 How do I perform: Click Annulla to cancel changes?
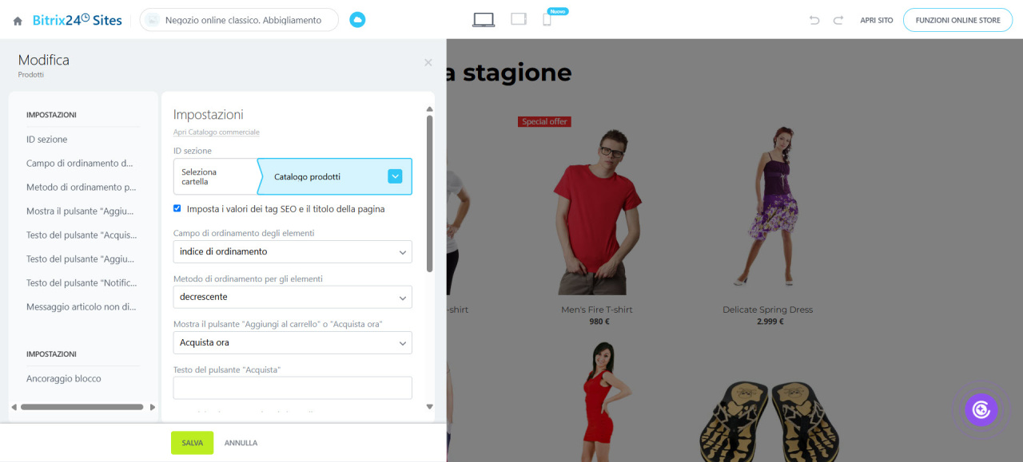(x=241, y=443)
